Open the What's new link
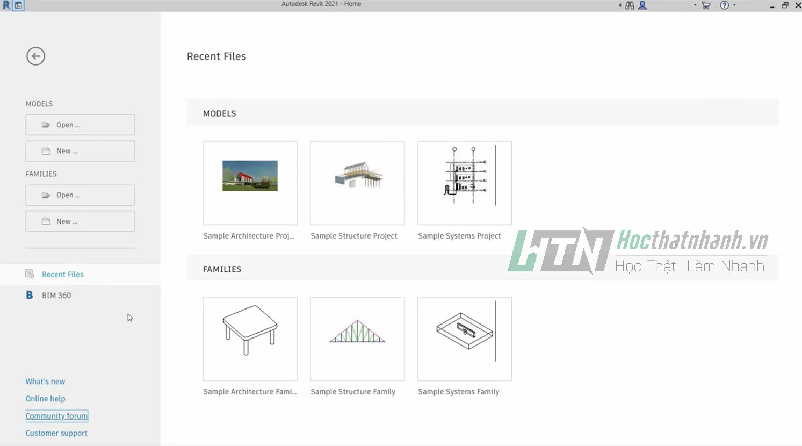The image size is (802, 446). coord(45,381)
